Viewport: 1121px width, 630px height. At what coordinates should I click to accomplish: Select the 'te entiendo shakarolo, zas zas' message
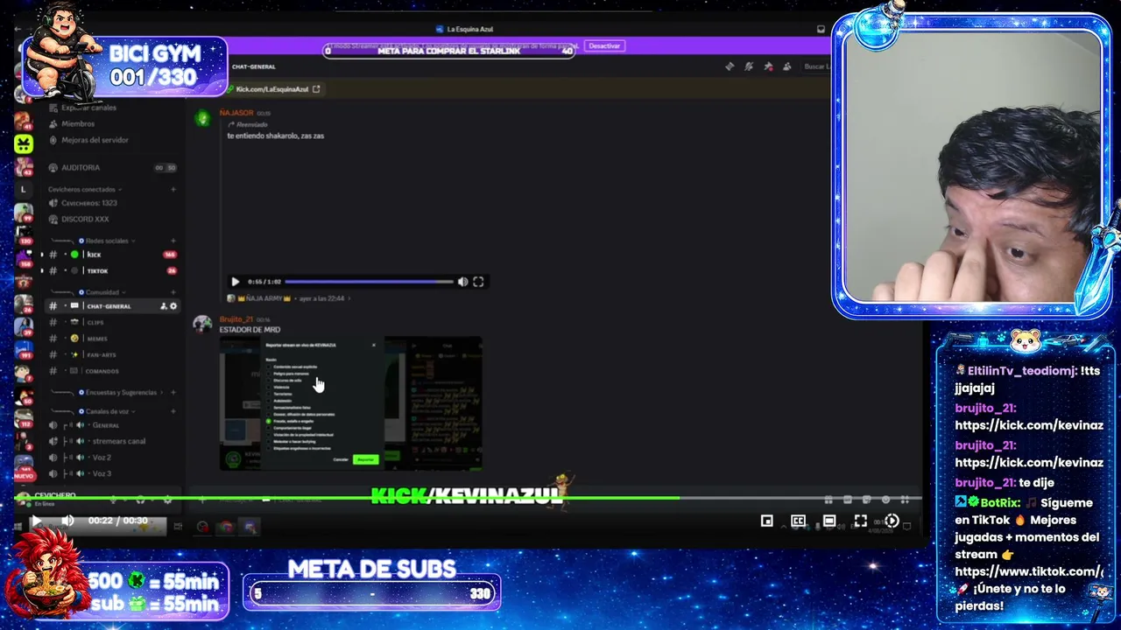point(276,136)
